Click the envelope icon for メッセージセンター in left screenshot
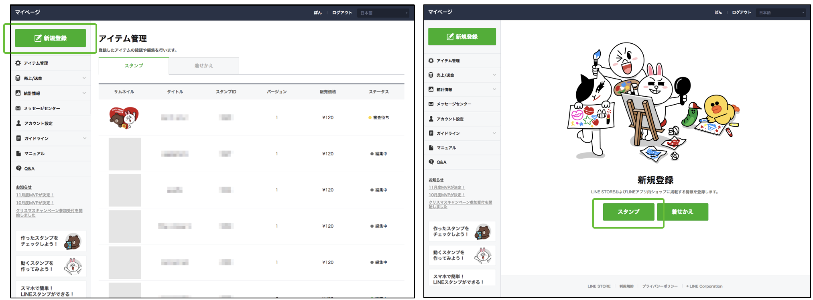813x300 pixels. tap(18, 108)
